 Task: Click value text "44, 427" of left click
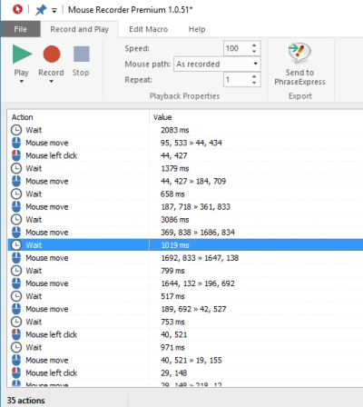click(174, 155)
